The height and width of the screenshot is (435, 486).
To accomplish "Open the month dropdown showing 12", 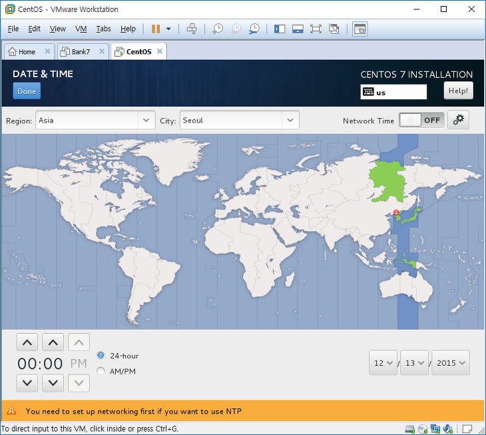I will click(383, 363).
